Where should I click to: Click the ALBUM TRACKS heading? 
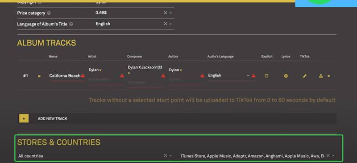tap(46, 43)
